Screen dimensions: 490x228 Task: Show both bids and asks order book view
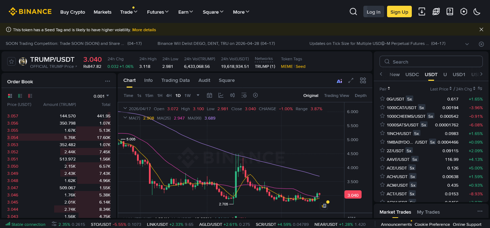click(x=10, y=96)
